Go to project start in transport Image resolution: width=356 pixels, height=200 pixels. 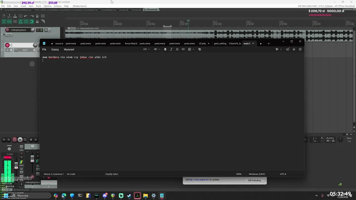click(4, 140)
